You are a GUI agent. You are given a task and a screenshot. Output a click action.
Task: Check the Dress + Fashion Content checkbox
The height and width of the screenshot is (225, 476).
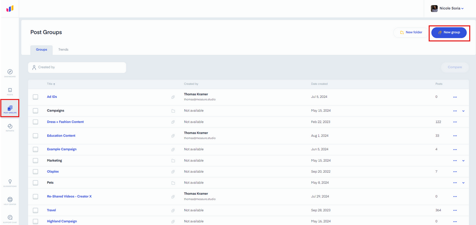(35, 122)
